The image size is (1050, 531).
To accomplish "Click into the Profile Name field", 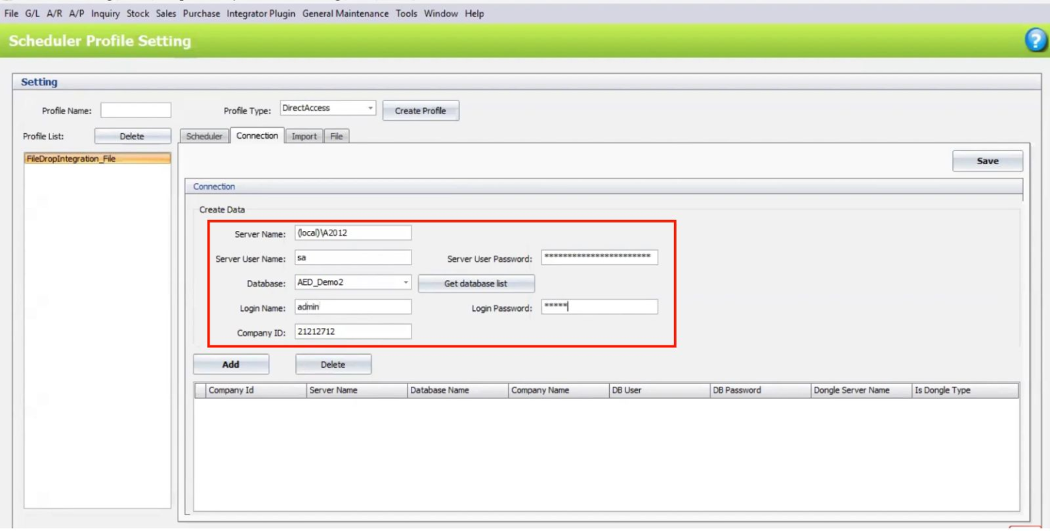I will click(135, 111).
